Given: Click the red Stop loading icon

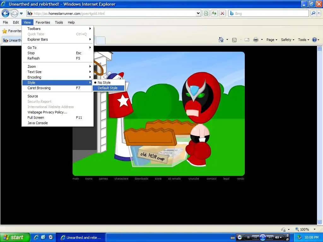Looking at the screenshot, I should 222,13.
